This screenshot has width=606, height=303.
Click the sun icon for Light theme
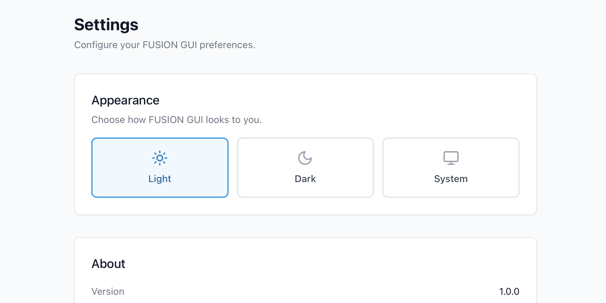pos(160,158)
